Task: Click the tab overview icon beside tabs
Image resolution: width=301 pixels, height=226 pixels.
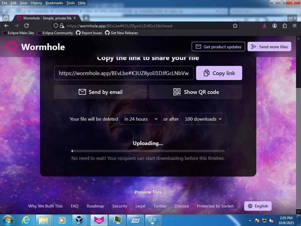Action: pyautogui.click(x=6, y=18)
